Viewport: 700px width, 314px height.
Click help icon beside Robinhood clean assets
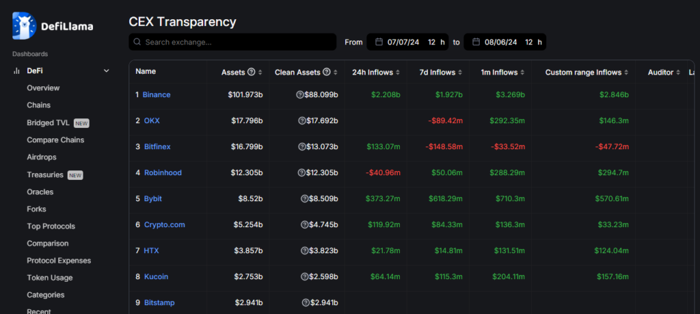pyautogui.click(x=301, y=172)
